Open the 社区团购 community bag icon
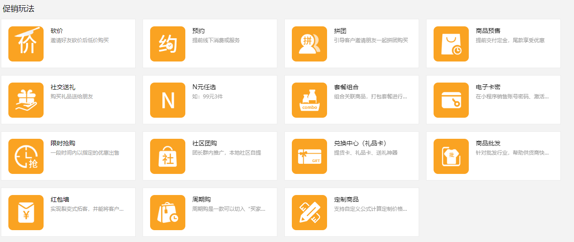The height and width of the screenshot is (242, 574). coord(168,156)
